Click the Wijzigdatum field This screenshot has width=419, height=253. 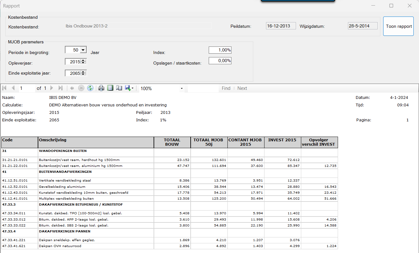point(363,26)
